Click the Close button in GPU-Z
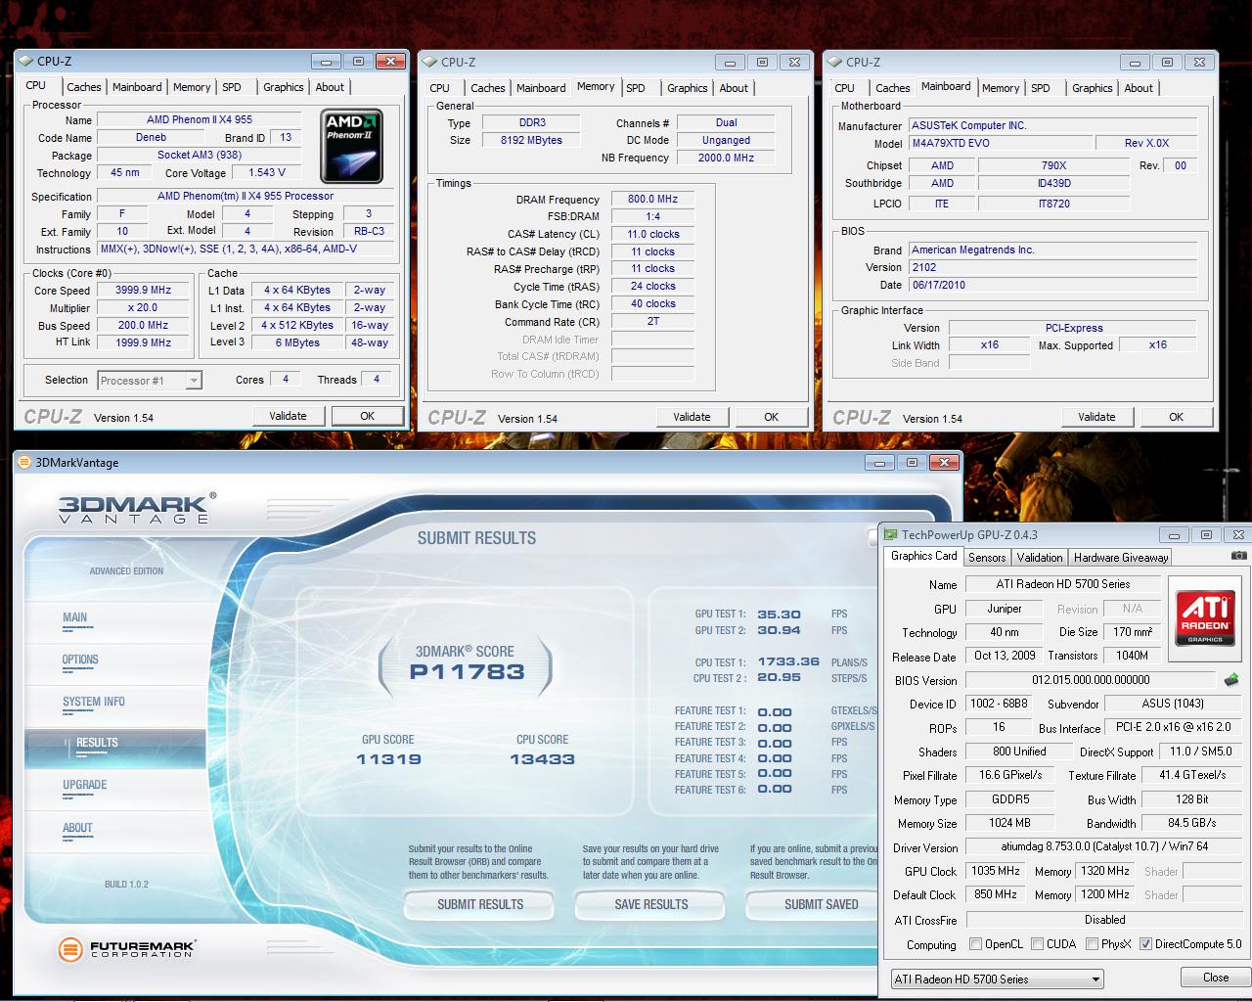The height and width of the screenshot is (1002, 1252). click(1216, 978)
